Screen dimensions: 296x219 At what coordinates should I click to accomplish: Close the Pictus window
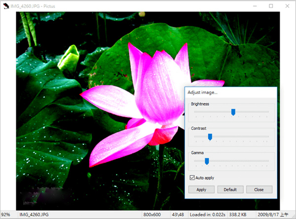tap(287, 5)
